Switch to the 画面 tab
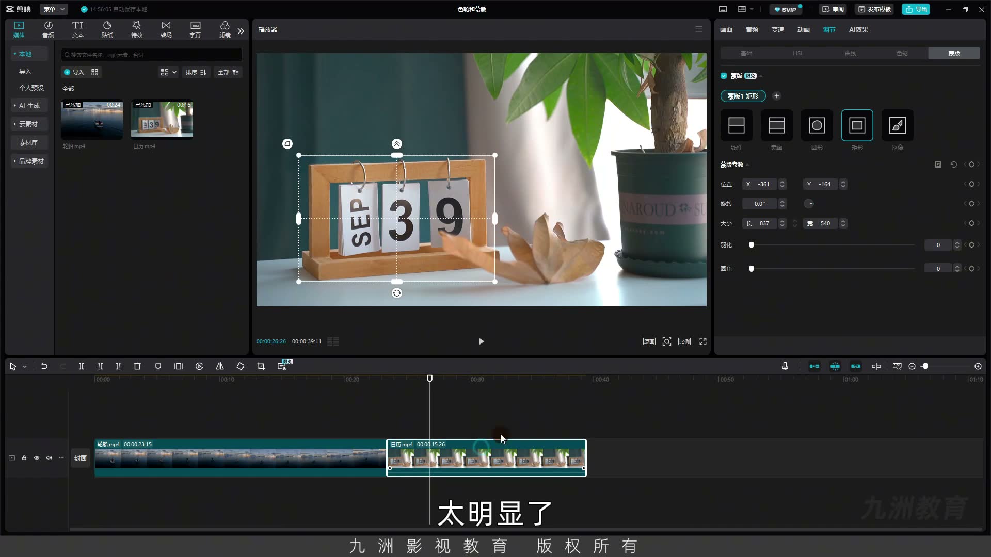991x557 pixels. pyautogui.click(x=726, y=30)
